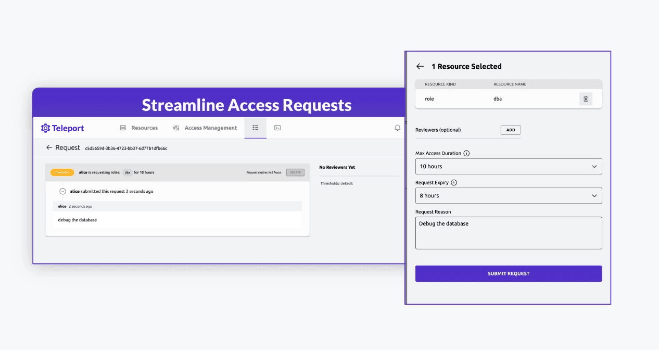This screenshot has height=350, width=659.
Task: Click info icon next to Request Expiry
Action: coord(454,183)
